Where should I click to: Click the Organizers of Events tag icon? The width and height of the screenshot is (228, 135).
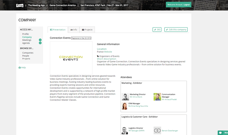[x=98, y=56]
